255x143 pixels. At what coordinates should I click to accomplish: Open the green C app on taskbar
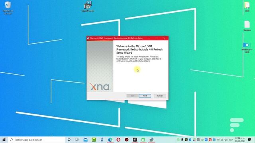pyautogui.click(x=94, y=139)
